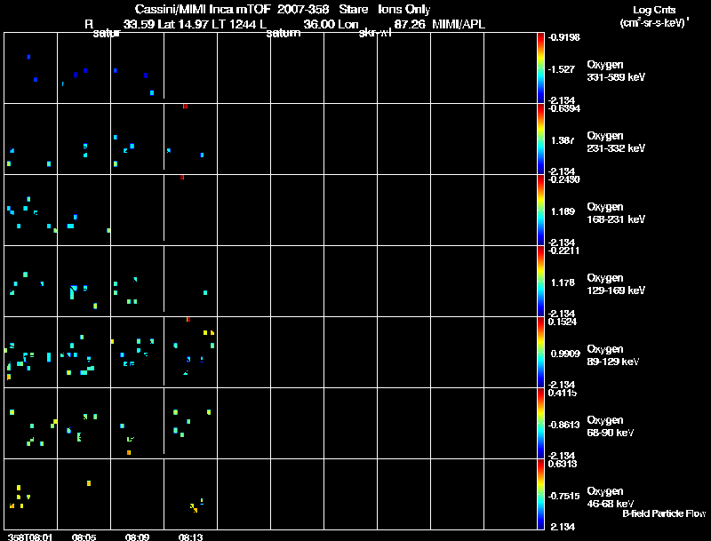
Task: Click the Oxygen 89-129 keV color bar
Action: [540, 352]
